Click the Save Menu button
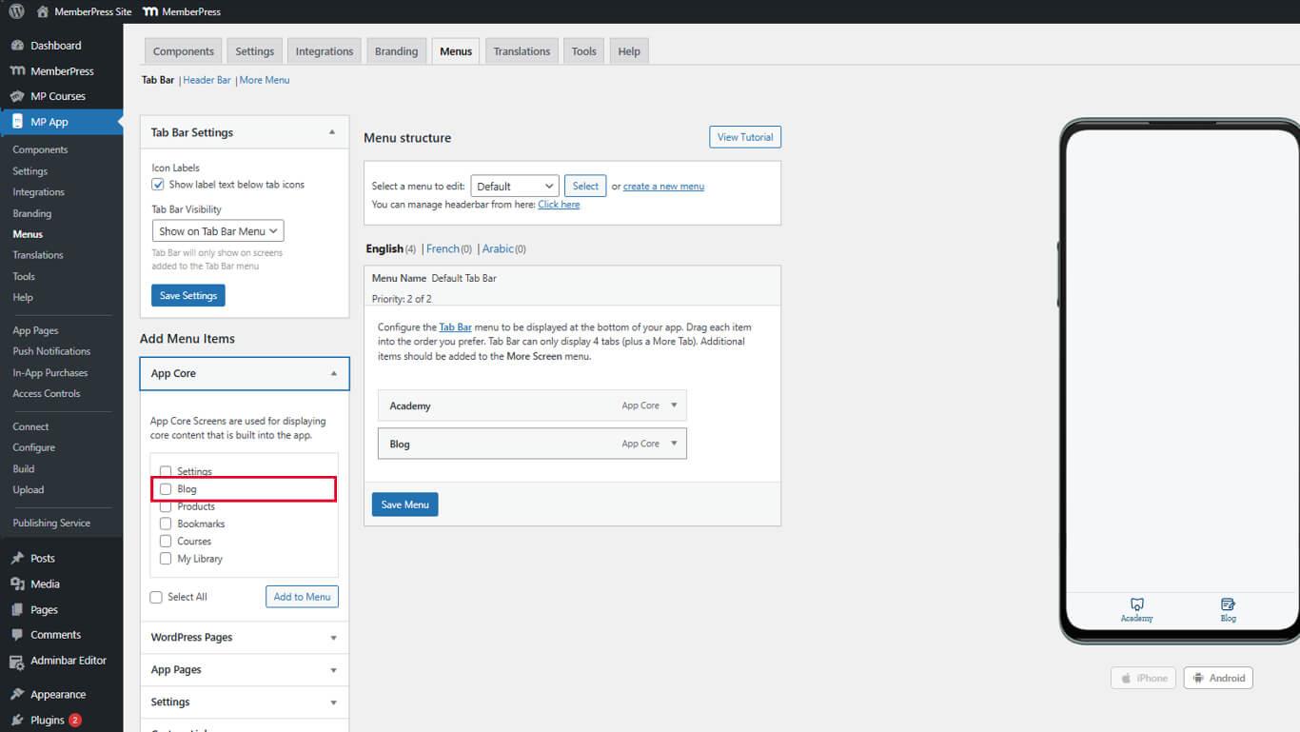The image size is (1300, 732). tap(404, 504)
